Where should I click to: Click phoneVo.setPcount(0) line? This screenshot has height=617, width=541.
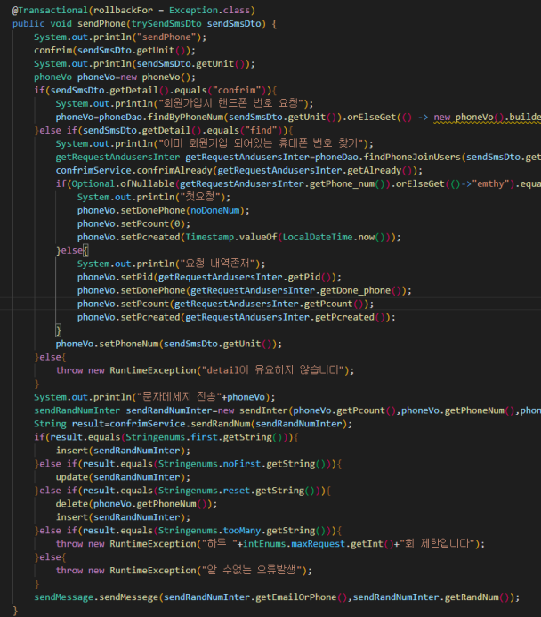point(133,223)
